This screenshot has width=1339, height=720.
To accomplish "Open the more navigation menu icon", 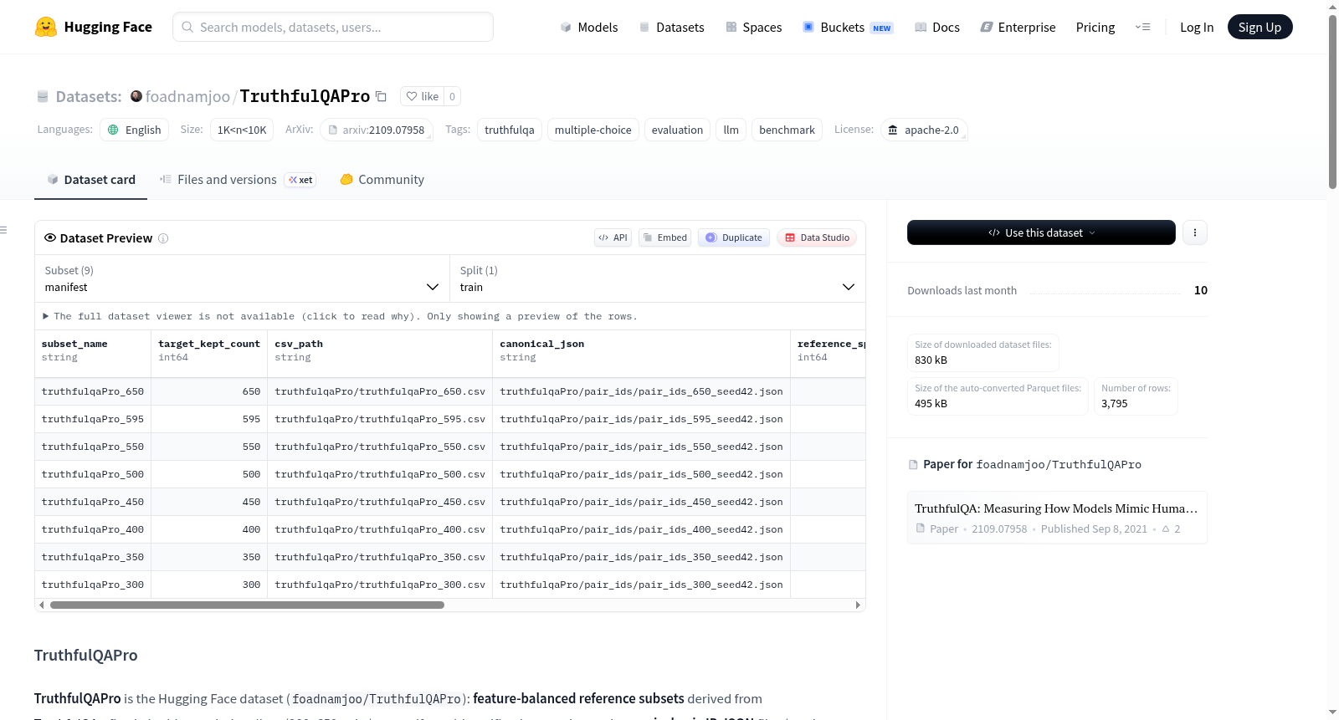I will click(x=1142, y=27).
